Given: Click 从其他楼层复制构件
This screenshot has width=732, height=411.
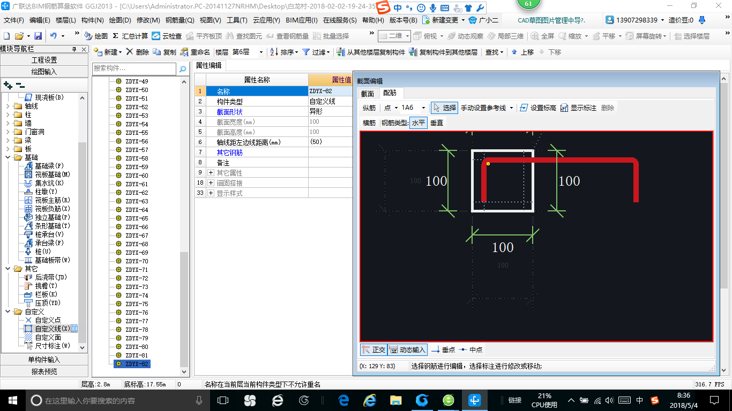Looking at the screenshot, I should coord(371,52).
